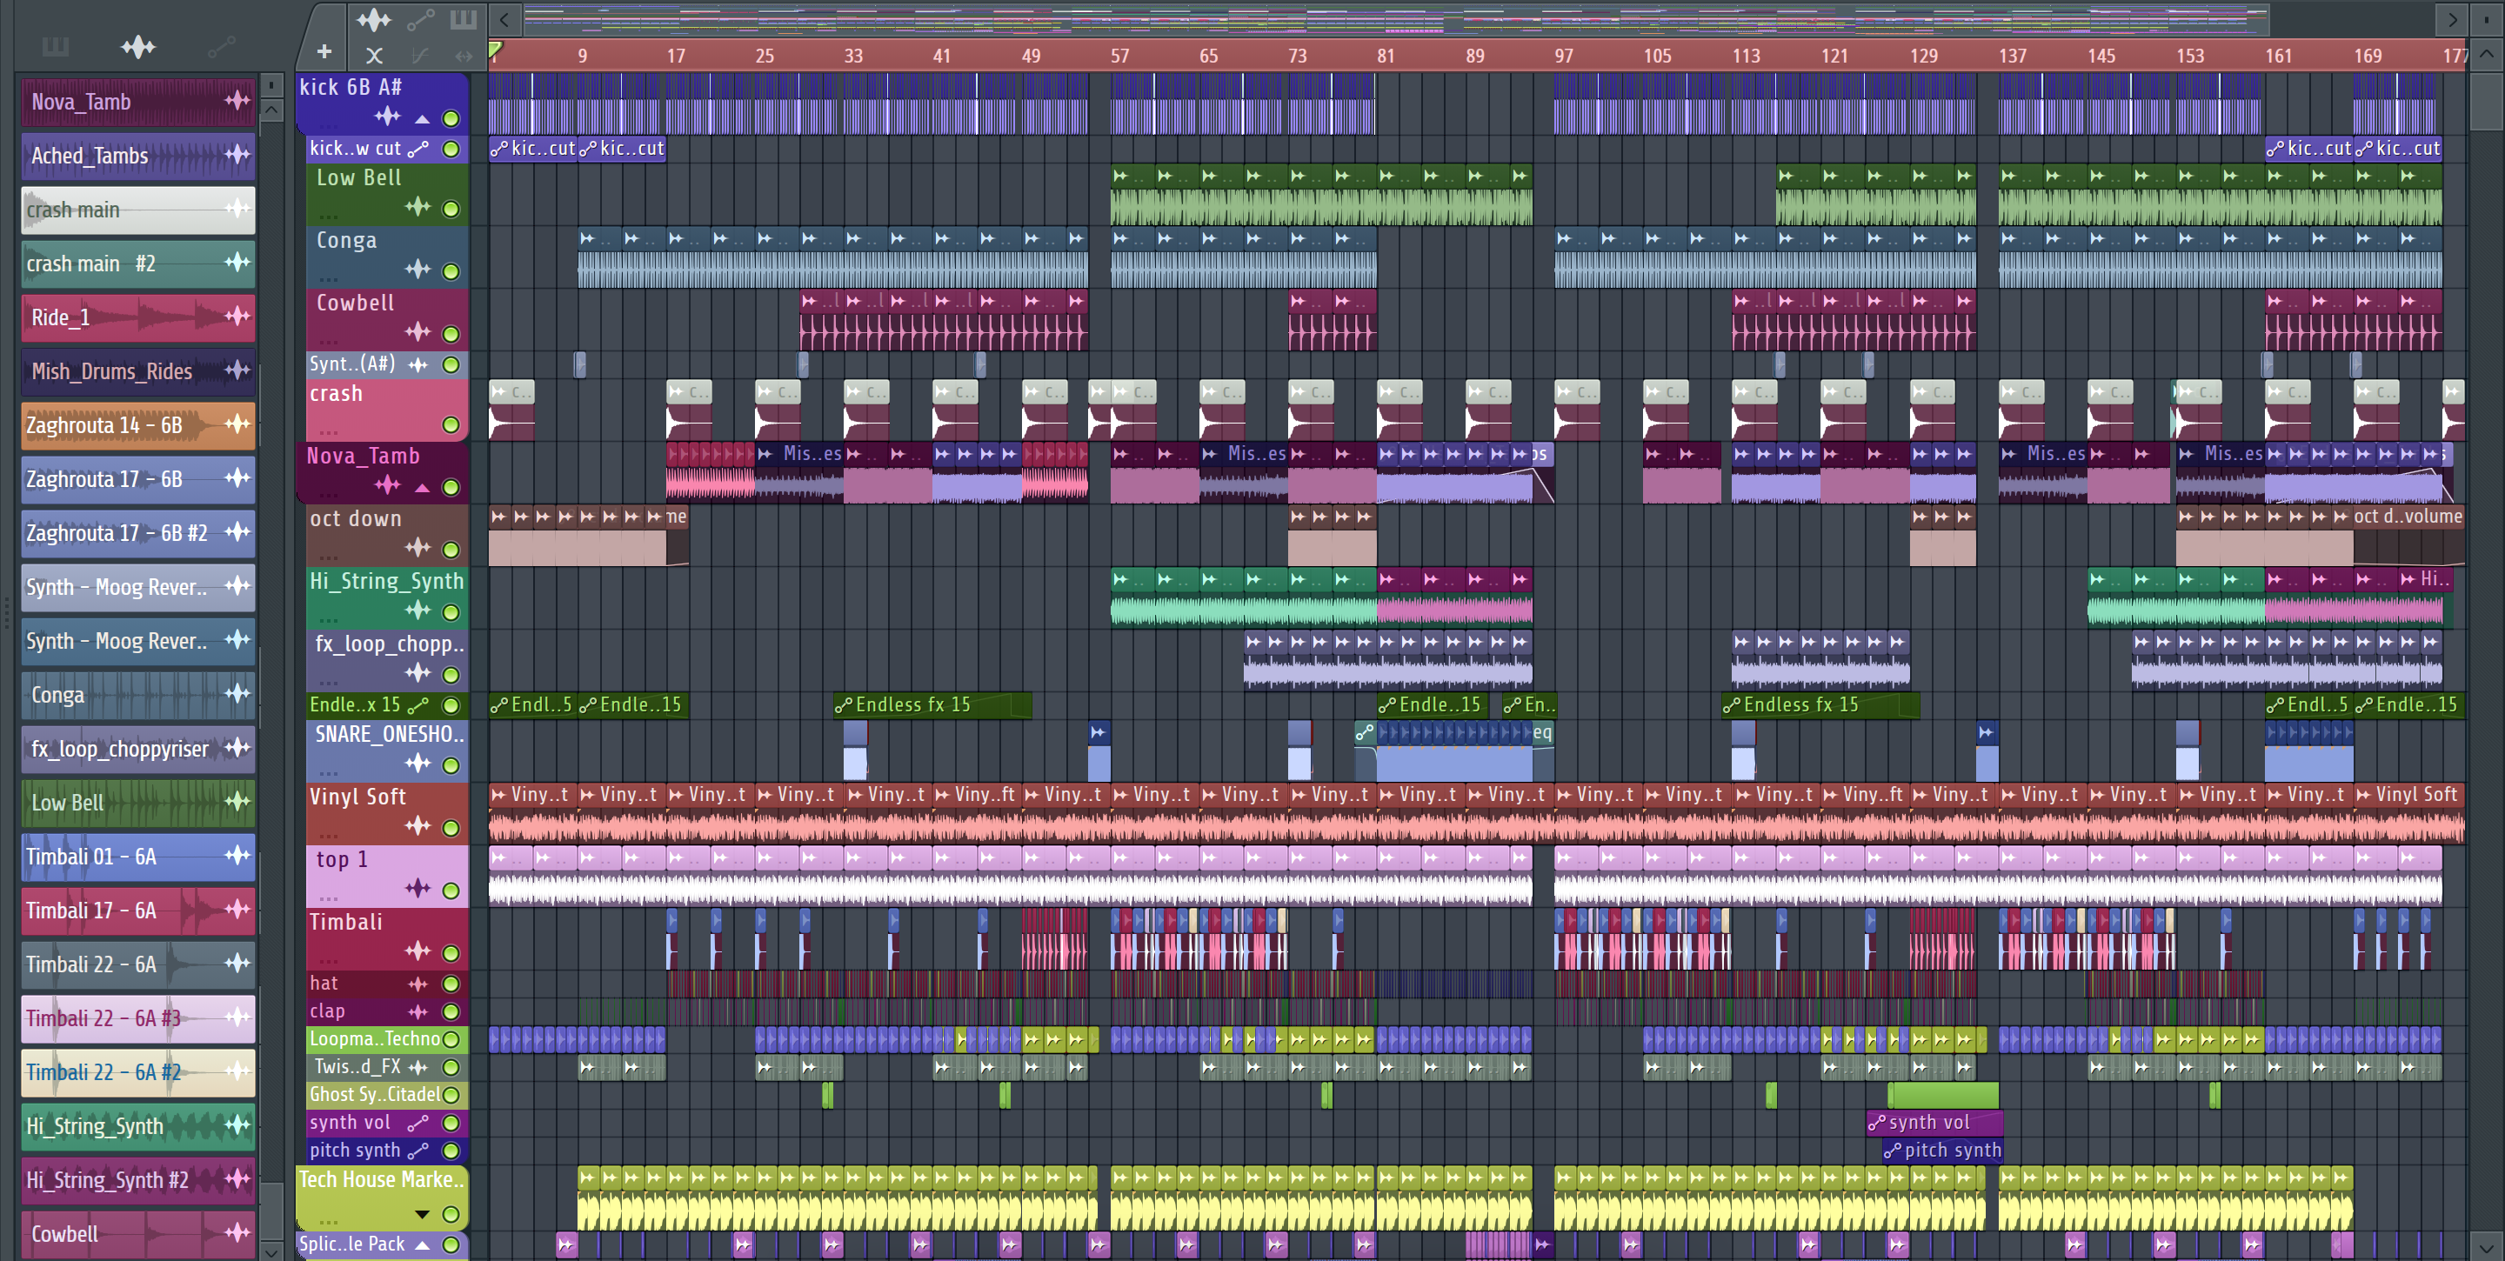
Task: Select the Mish_Drums_Rides picker item
Action: coord(138,371)
